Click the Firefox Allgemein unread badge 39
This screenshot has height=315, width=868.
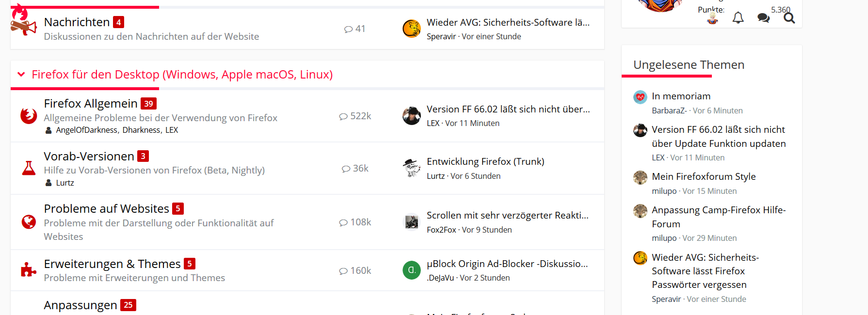[148, 103]
